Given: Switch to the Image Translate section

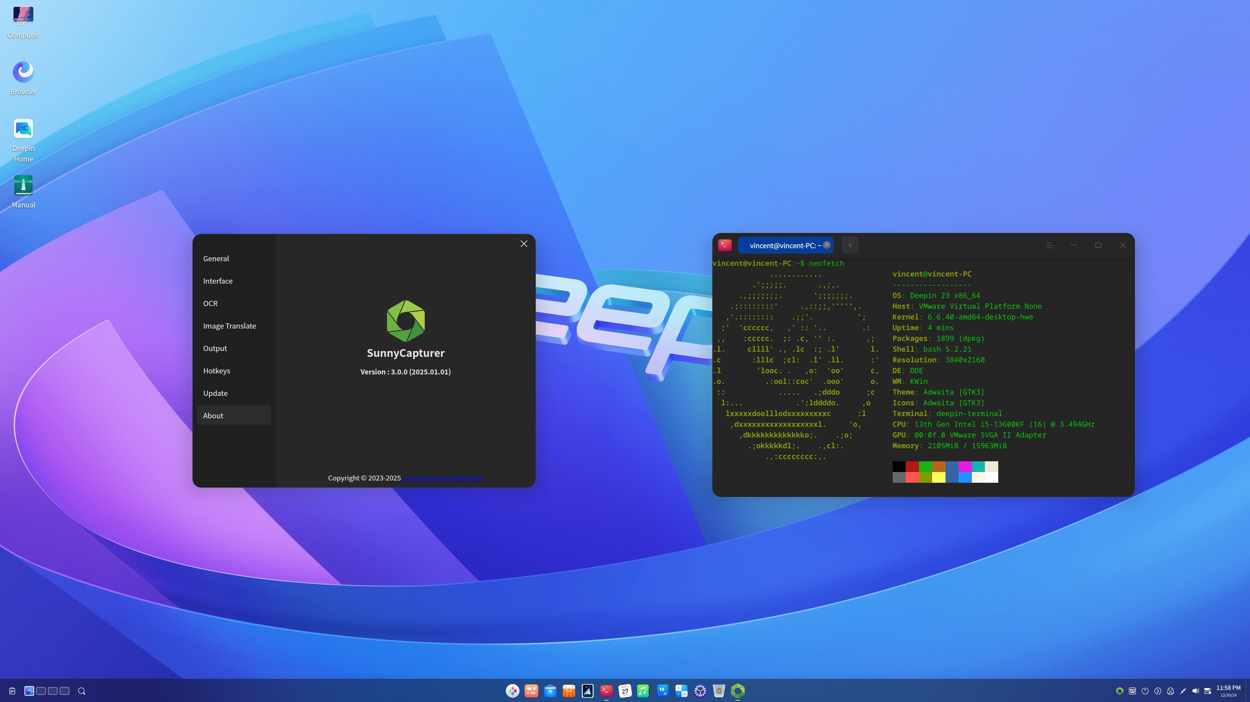Looking at the screenshot, I should [234, 326].
